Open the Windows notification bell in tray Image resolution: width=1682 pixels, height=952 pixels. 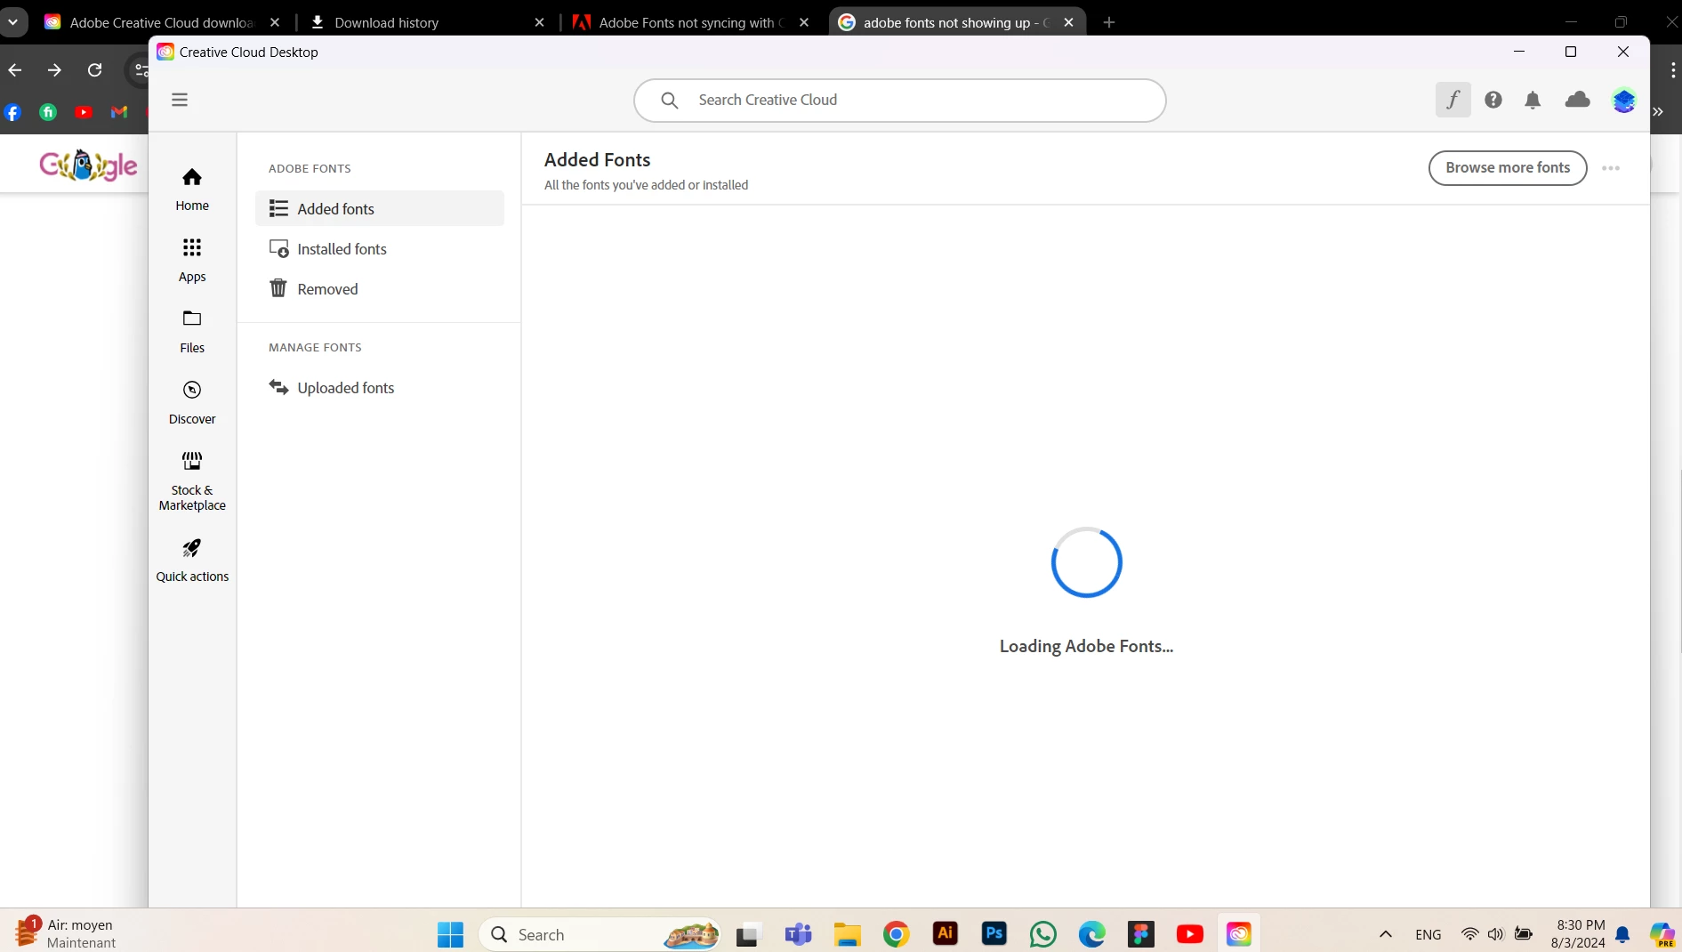[1622, 934]
